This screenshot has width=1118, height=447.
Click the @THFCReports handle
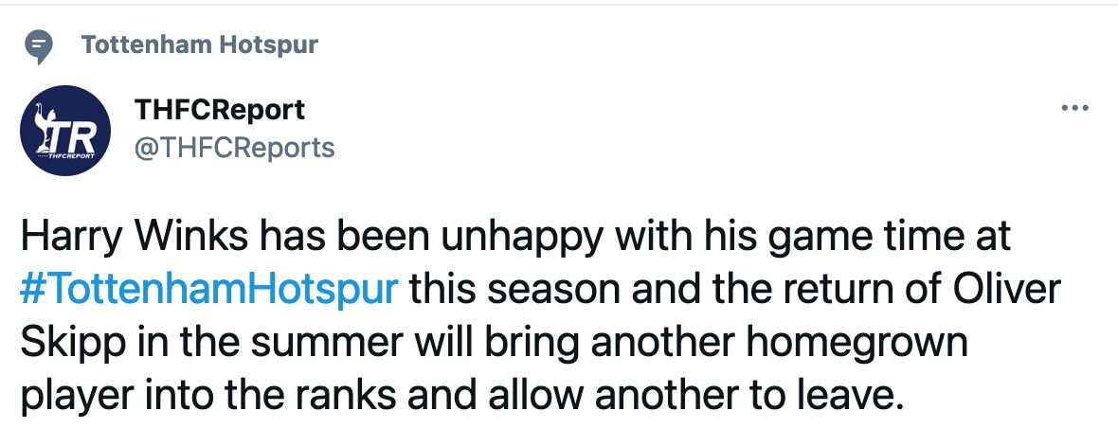click(x=235, y=148)
